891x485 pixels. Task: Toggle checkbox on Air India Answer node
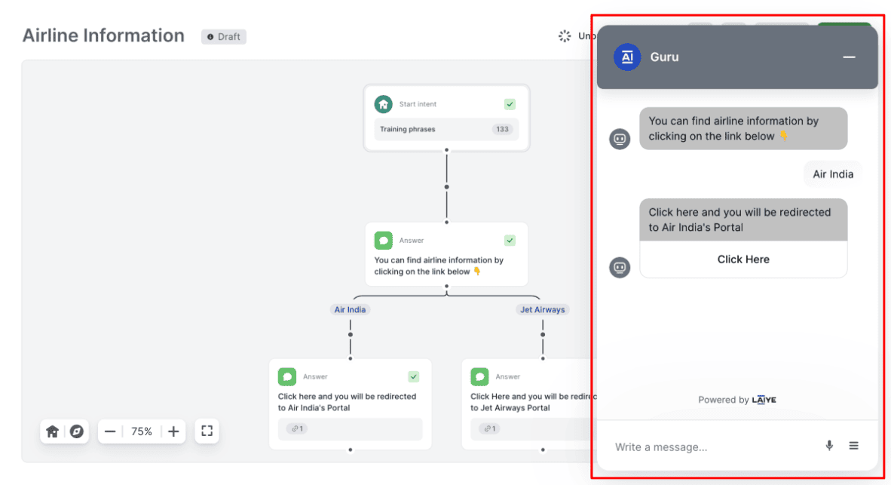tap(413, 376)
